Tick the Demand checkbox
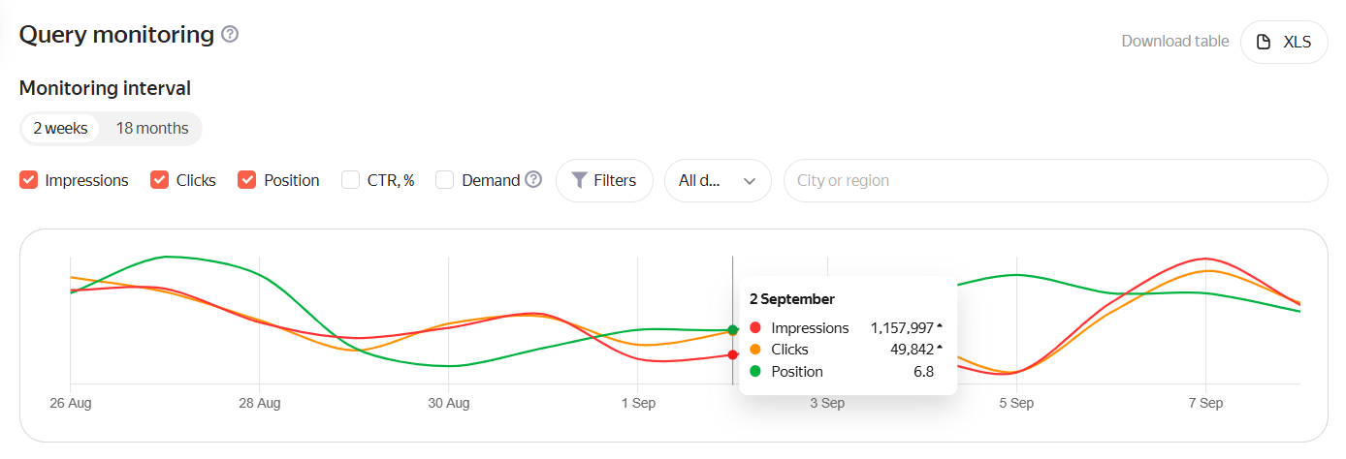Image resolution: width=1346 pixels, height=459 pixels. tap(444, 180)
